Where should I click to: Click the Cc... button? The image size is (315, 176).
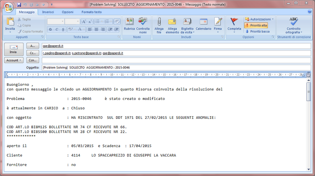tap(33, 53)
